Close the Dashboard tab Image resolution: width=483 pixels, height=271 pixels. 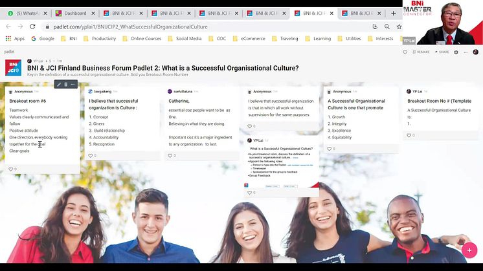click(x=93, y=13)
